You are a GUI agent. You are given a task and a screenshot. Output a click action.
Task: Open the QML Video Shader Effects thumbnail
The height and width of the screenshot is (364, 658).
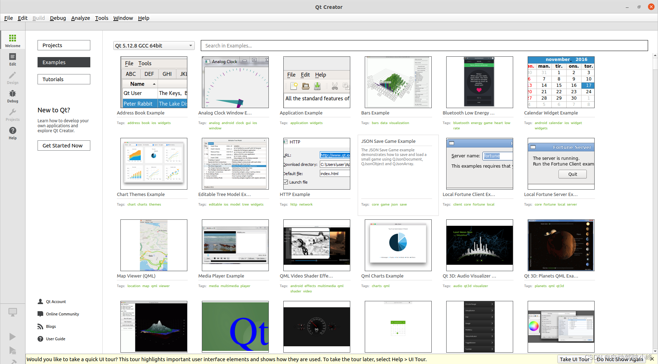click(x=317, y=245)
